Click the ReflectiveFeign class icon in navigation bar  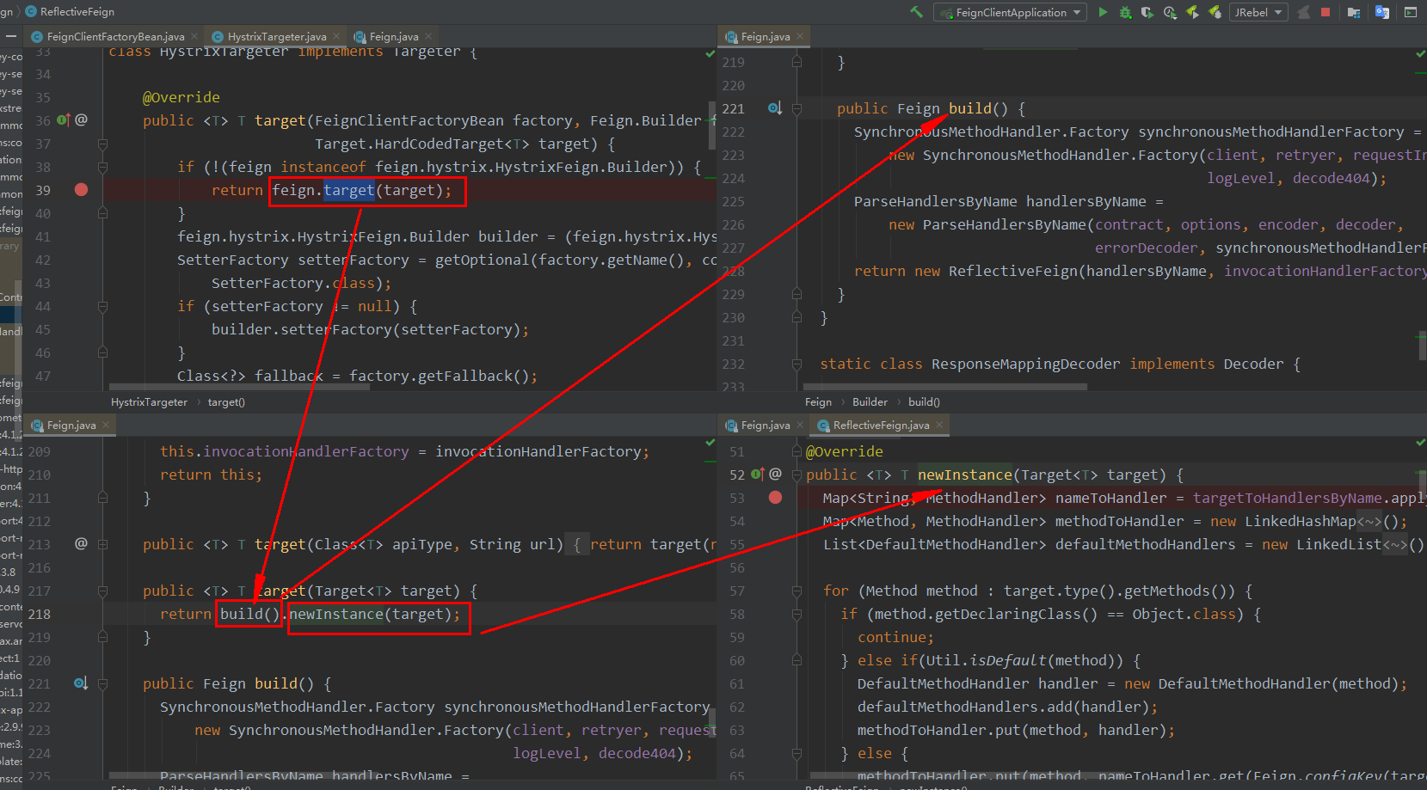tap(31, 12)
